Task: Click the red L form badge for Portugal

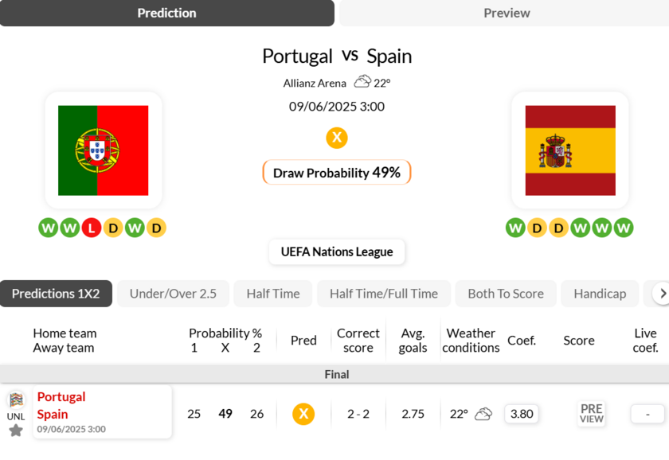Action: 92,228
